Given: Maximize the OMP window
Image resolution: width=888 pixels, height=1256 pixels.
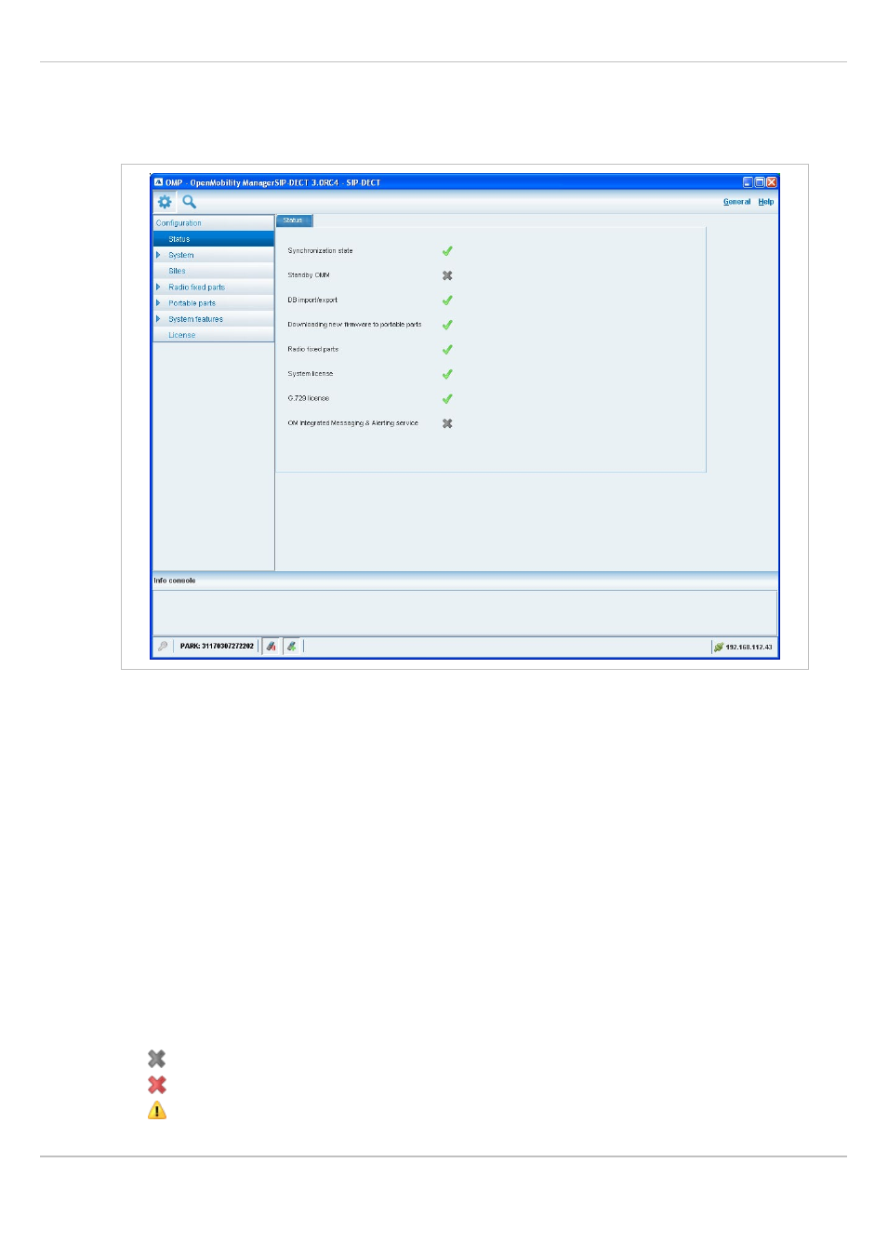Looking at the screenshot, I should (x=760, y=182).
